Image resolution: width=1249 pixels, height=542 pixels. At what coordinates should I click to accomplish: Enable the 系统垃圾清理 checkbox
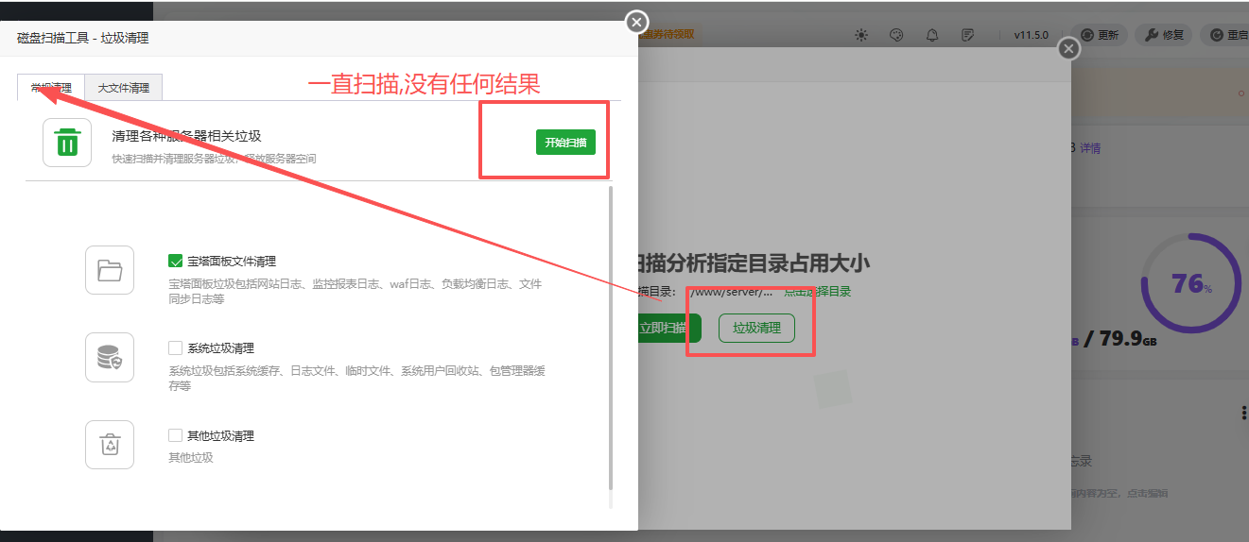[x=175, y=347]
